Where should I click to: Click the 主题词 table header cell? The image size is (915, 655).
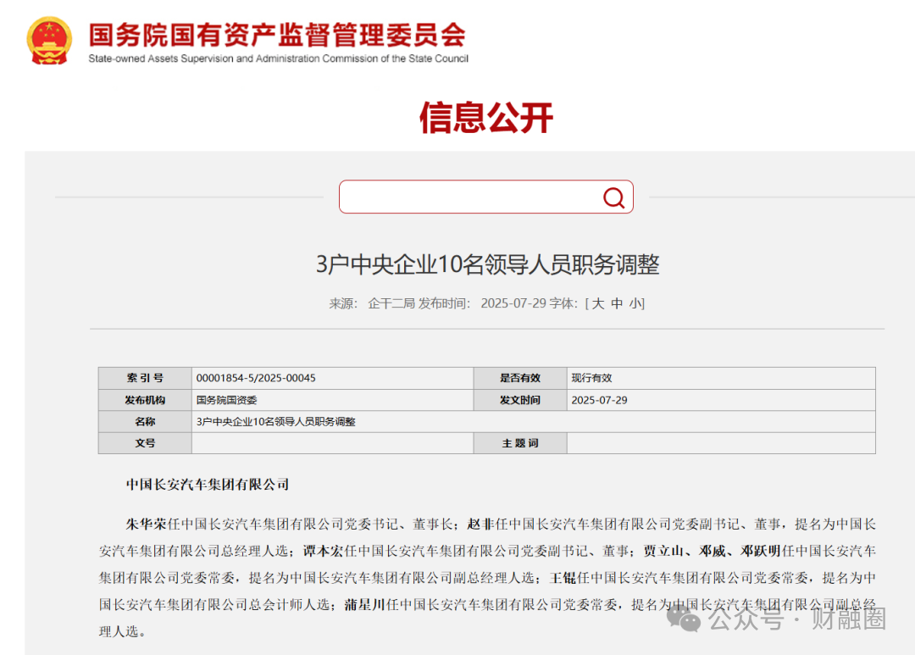coord(520,443)
